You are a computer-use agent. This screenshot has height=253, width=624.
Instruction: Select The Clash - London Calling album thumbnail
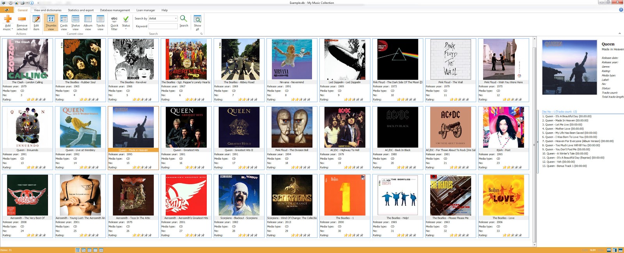[27, 59]
